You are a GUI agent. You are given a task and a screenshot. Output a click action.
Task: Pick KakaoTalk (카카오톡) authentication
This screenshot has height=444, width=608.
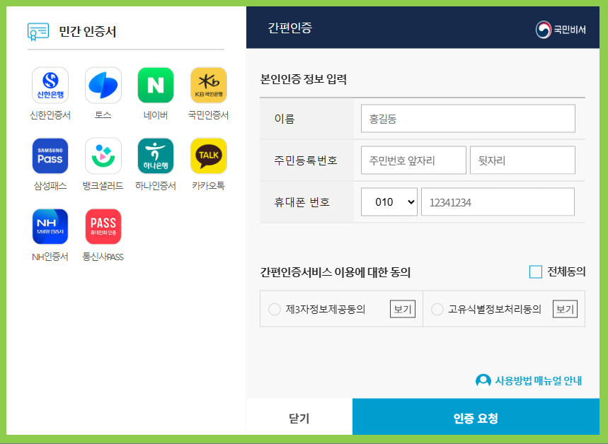point(209,156)
